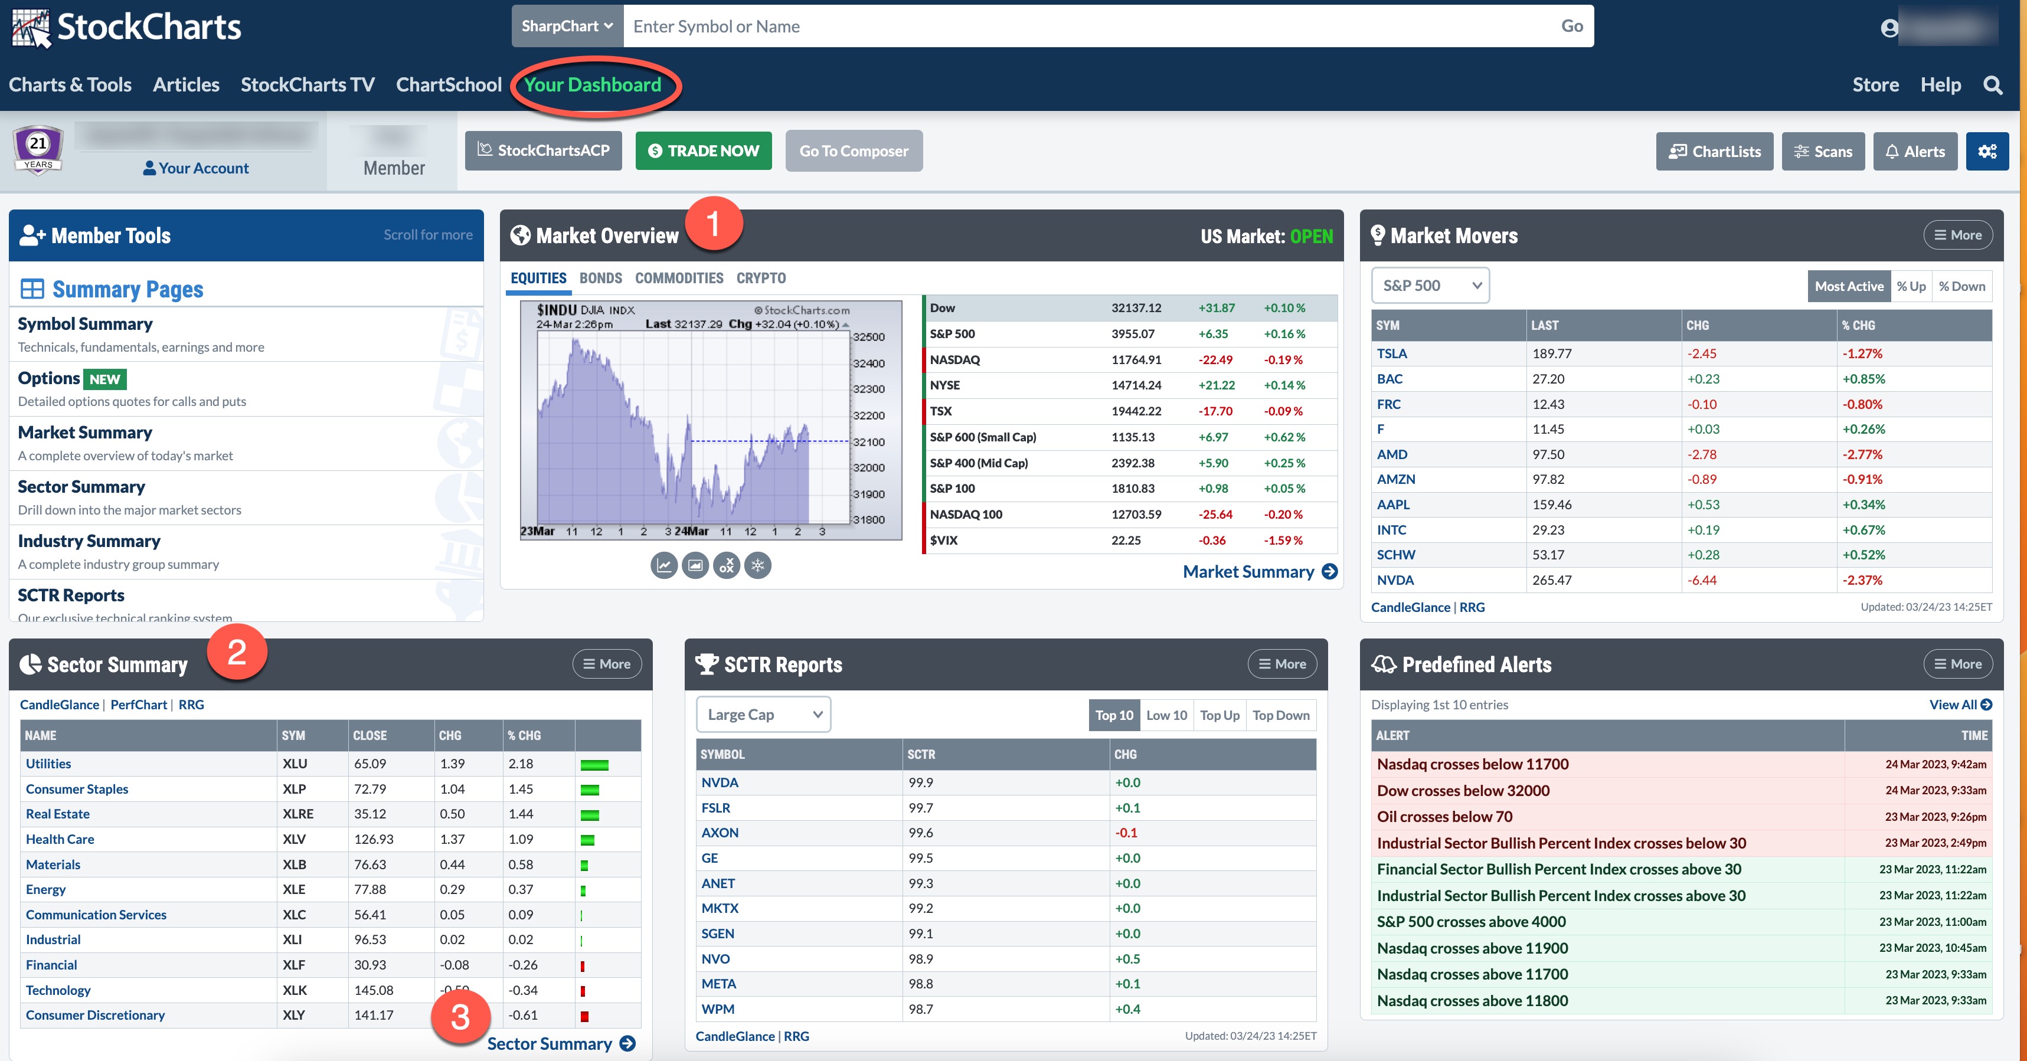Open the ChartSchool menu item
The height and width of the screenshot is (1061, 2027).
449,85
